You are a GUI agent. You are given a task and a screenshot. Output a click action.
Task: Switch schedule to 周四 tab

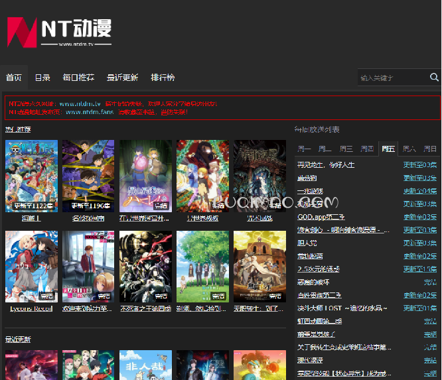point(367,149)
